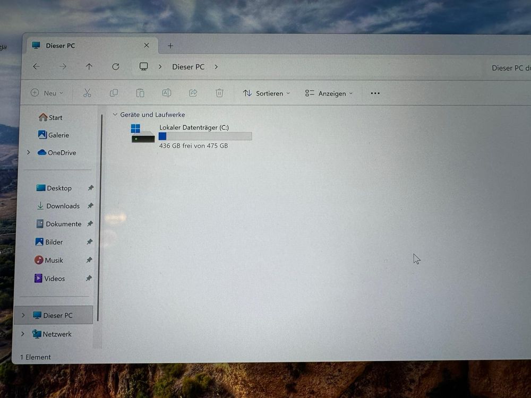Screen dimensions: 531x398
Task: Navigate back with the left arrow
Action: click(36, 67)
